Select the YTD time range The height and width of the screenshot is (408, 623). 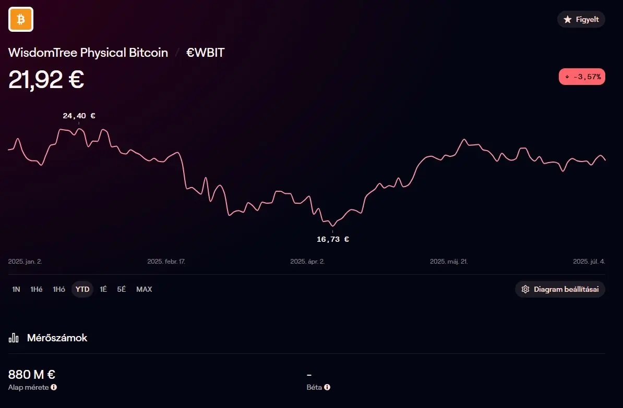coord(82,289)
